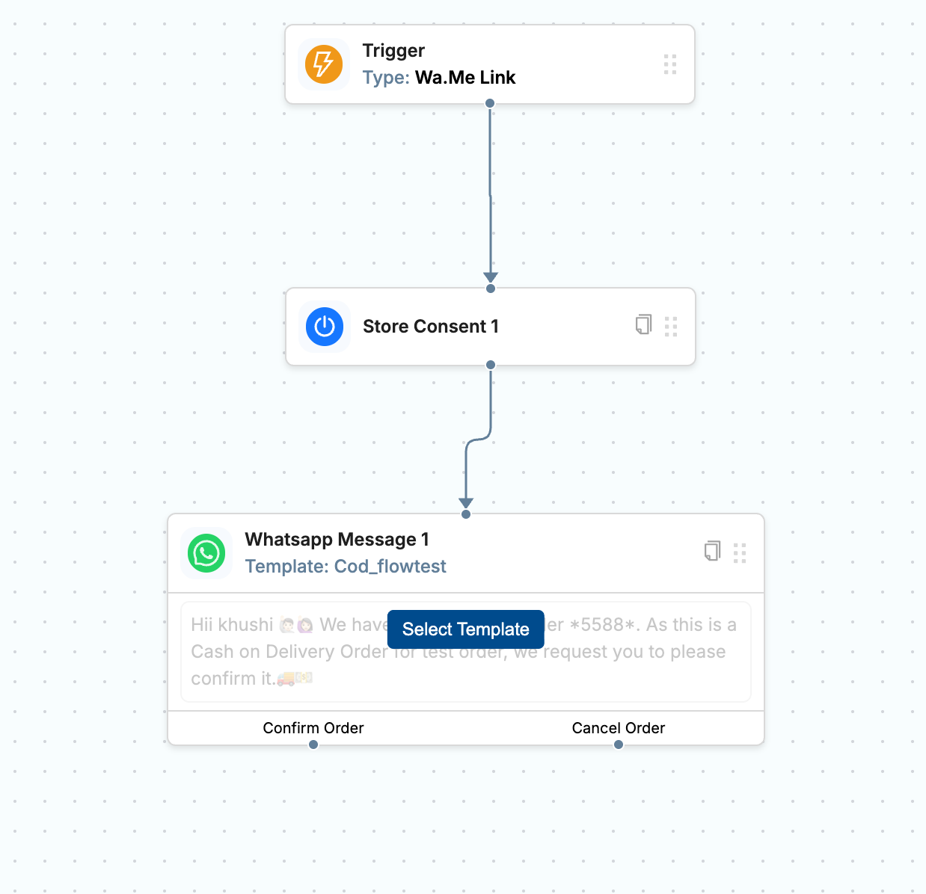Image resolution: width=926 pixels, height=894 pixels.
Task: Click the Store Consent 1 input connector dot
Action: [491, 289]
